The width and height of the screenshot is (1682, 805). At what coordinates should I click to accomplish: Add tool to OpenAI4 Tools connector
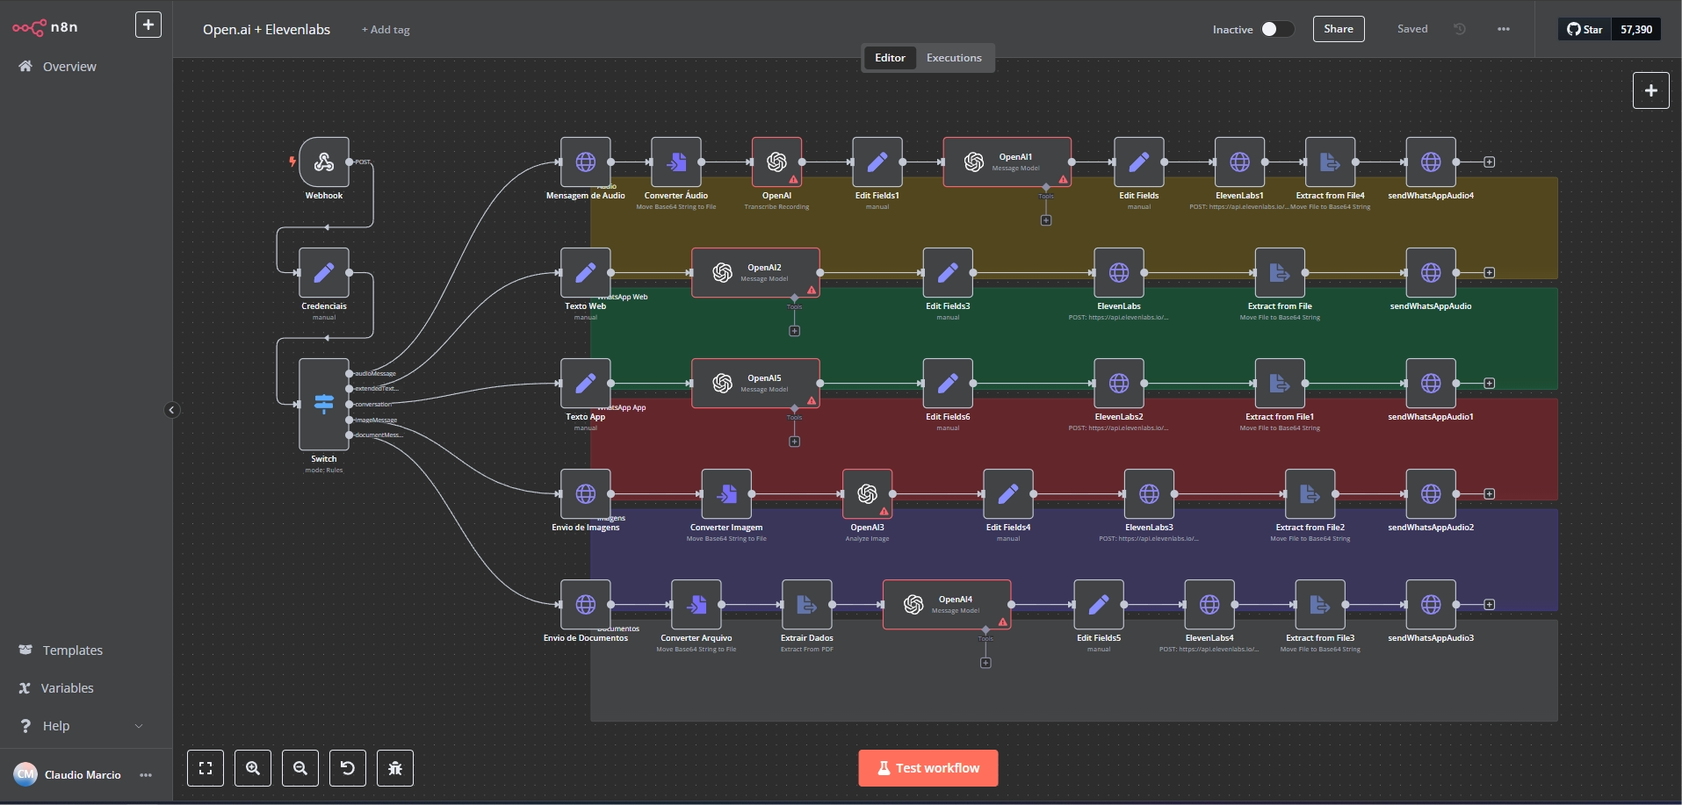985,663
